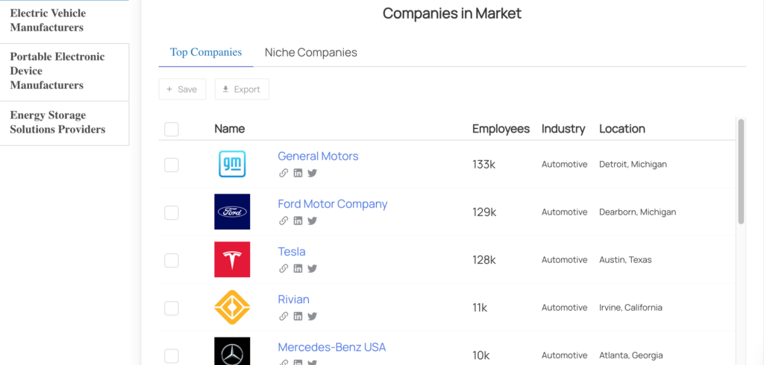Viewport: 764px width, 365px height.
Task: Click the company list vertical scrollbar
Action: point(741,171)
